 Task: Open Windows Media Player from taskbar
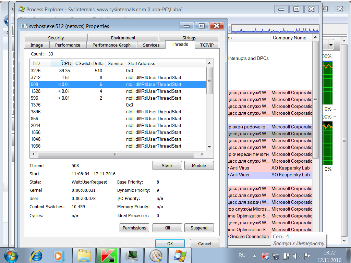59,255
